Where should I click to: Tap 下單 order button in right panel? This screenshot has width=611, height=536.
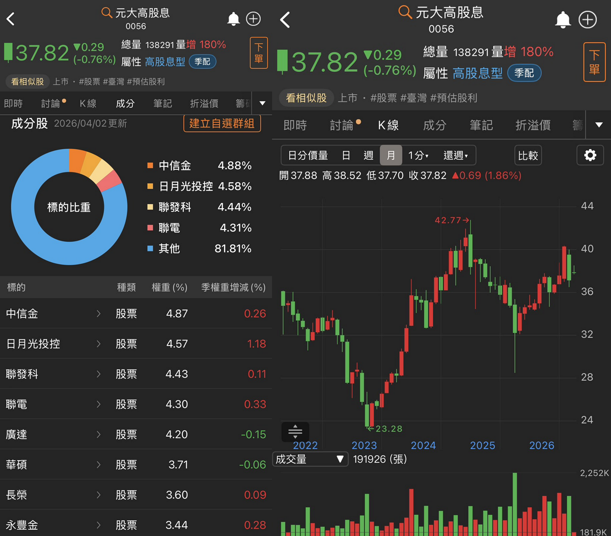tap(594, 62)
